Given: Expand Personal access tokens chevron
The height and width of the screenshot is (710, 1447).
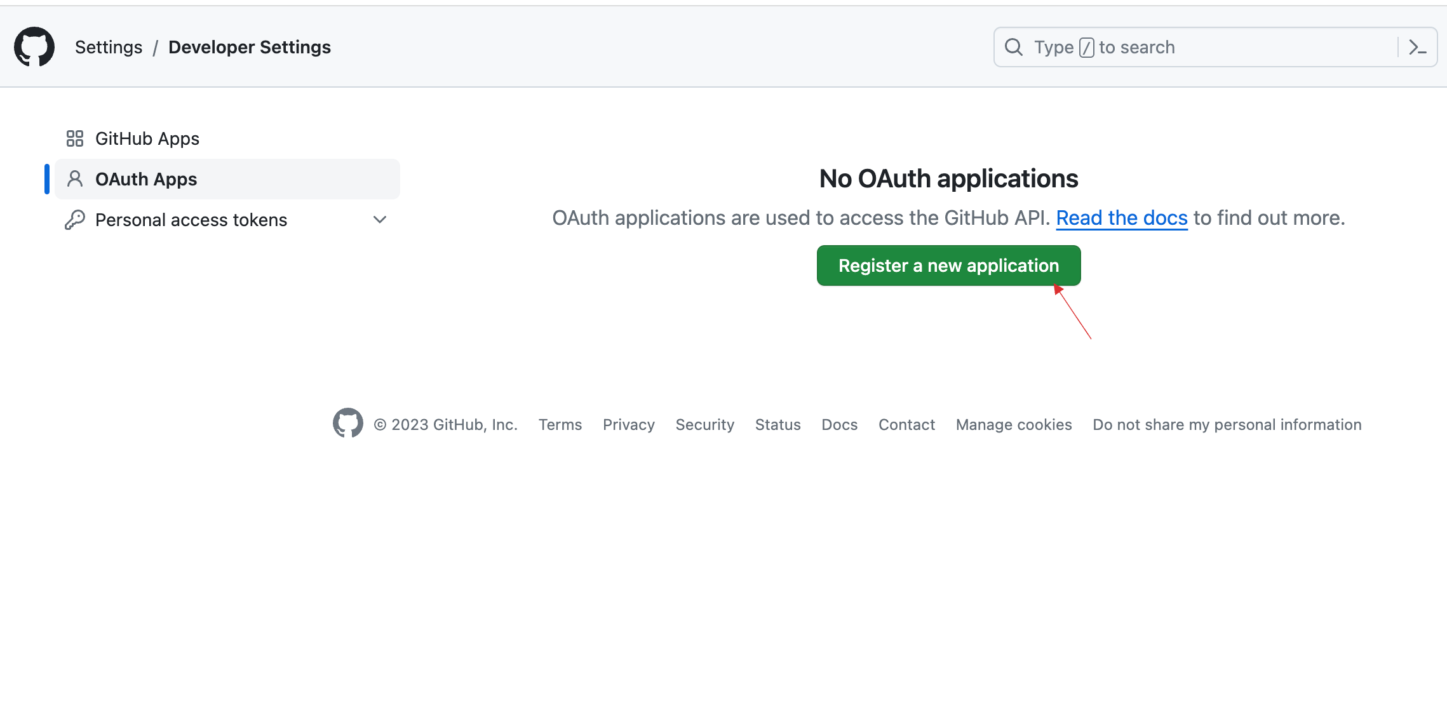Looking at the screenshot, I should (380, 220).
